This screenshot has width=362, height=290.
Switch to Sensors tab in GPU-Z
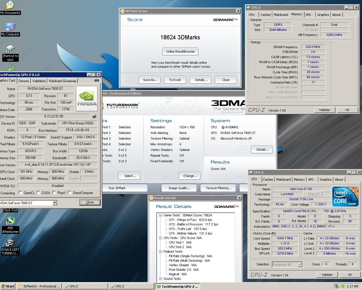(24, 81)
